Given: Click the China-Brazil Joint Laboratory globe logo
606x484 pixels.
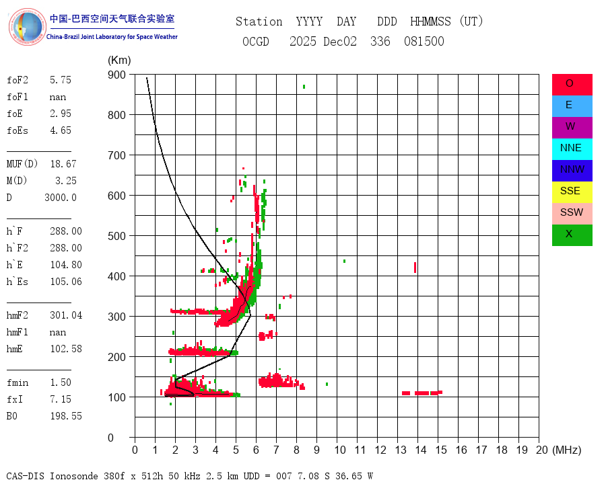Looking at the screenshot, I should tap(28, 27).
